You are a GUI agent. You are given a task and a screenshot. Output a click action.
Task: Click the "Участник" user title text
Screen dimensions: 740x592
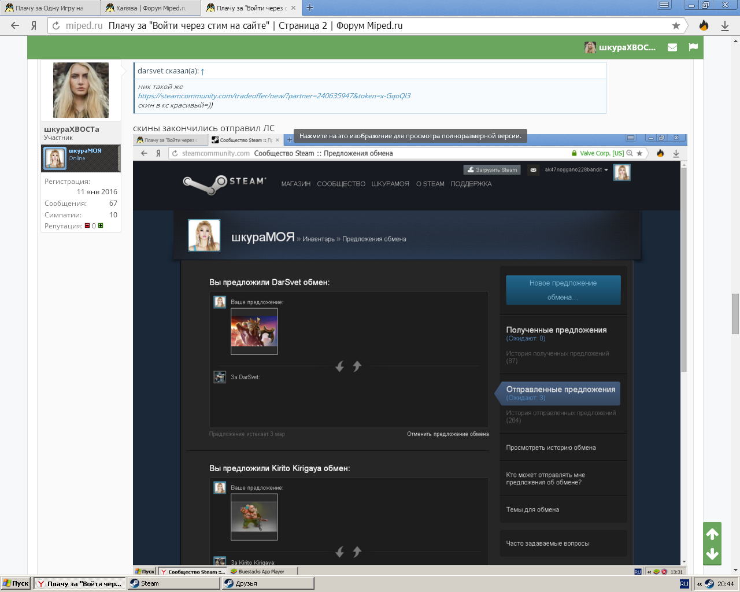click(58, 138)
